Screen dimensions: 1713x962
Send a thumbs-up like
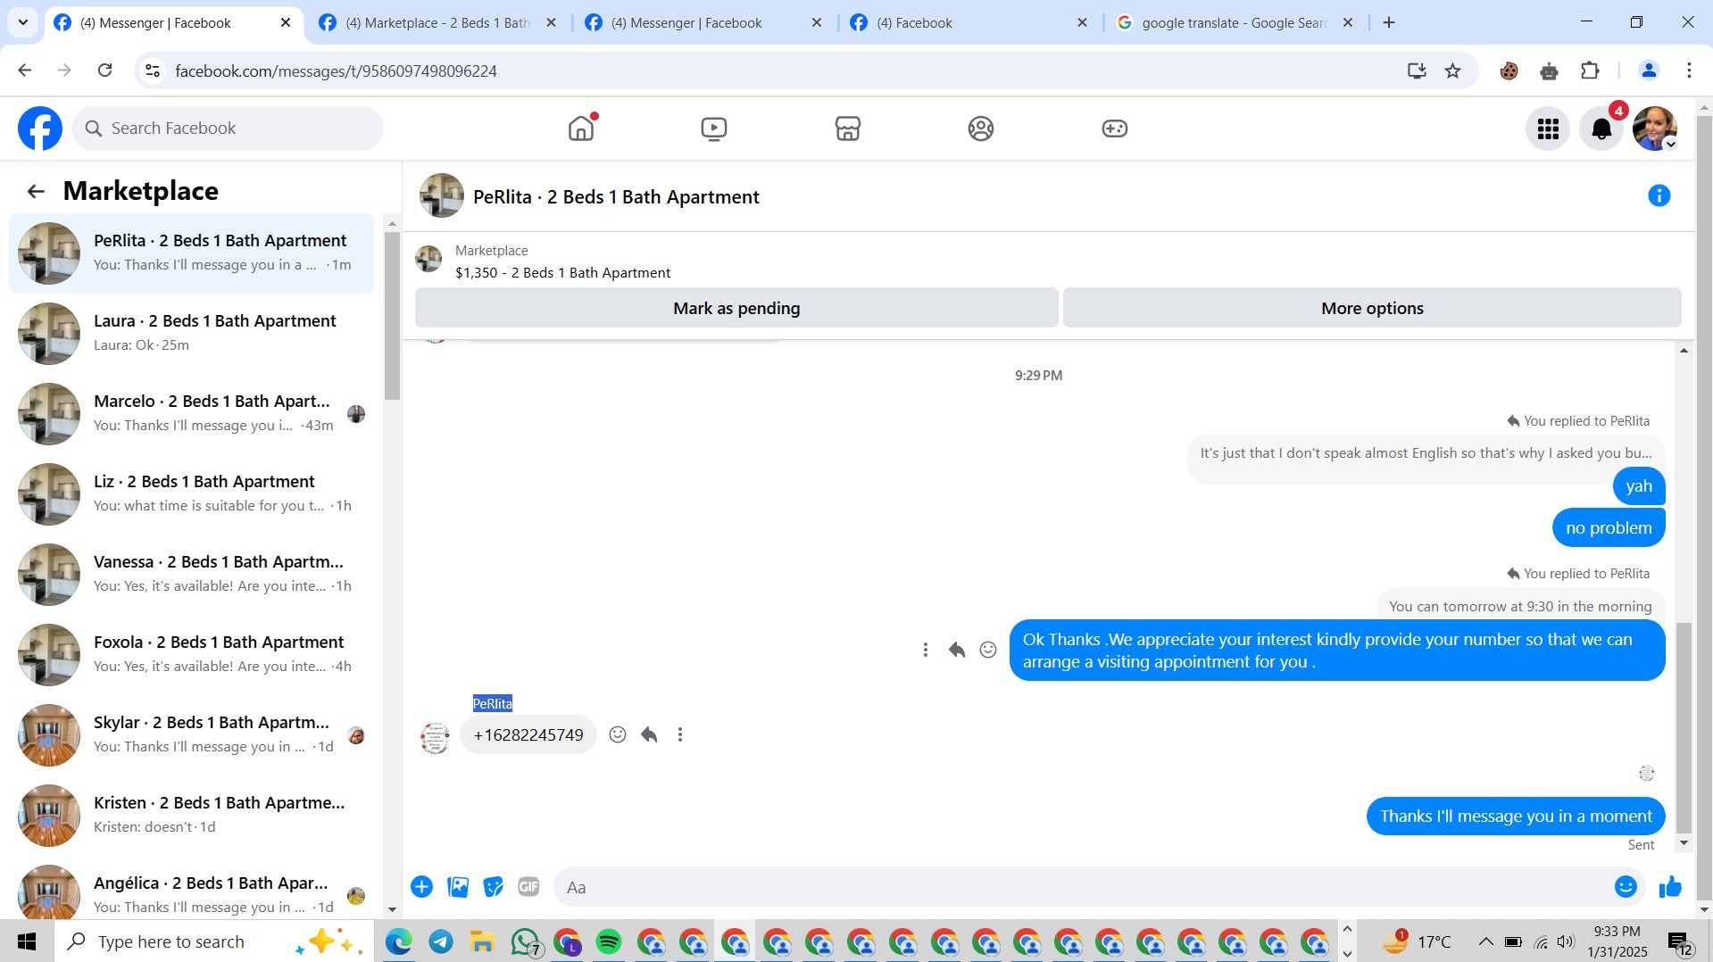1670,887
